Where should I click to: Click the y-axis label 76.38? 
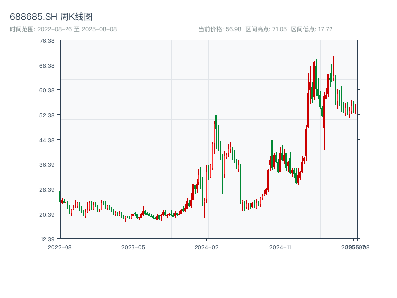[47, 41]
